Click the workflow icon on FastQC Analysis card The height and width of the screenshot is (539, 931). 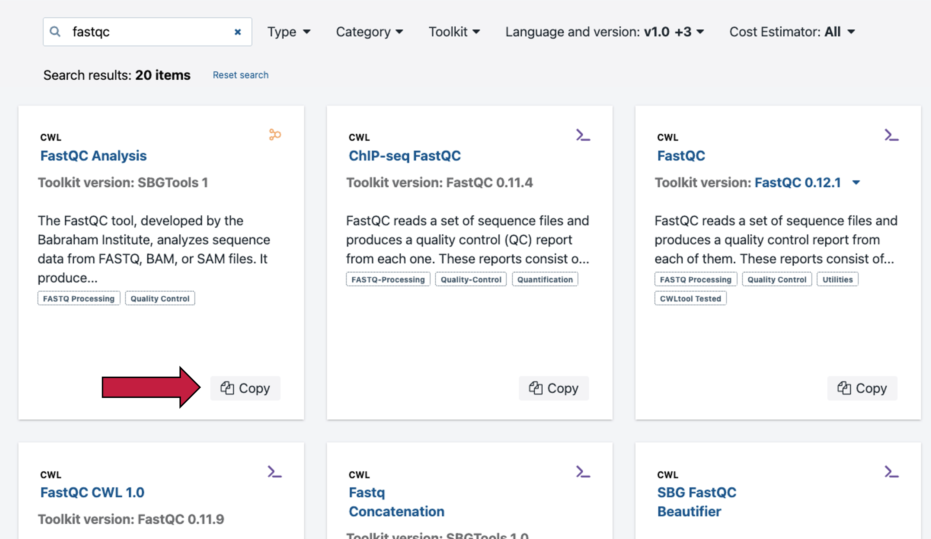click(275, 135)
